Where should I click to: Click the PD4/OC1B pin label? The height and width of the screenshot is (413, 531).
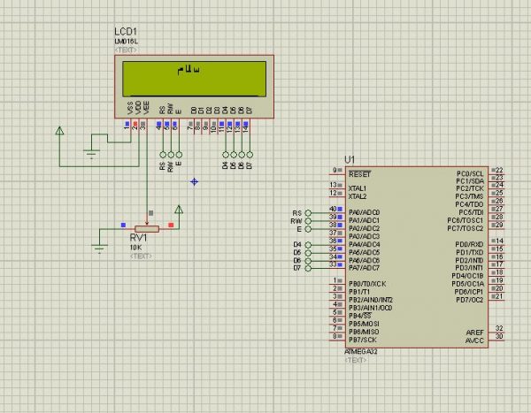tap(467, 276)
